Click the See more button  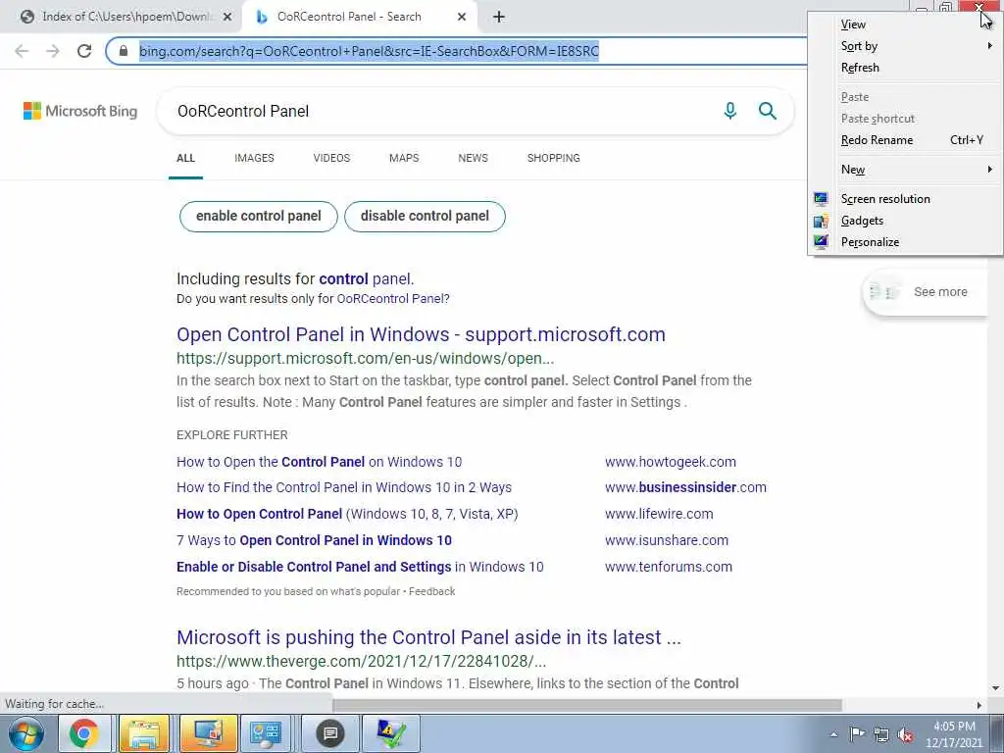(926, 292)
